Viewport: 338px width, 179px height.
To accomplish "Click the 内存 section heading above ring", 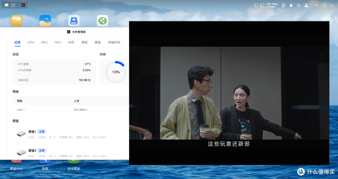I will click(x=103, y=54).
